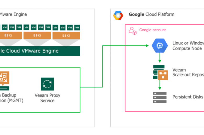
Task: Select the blue Compute Node hexagon icon
Action: 160,46
